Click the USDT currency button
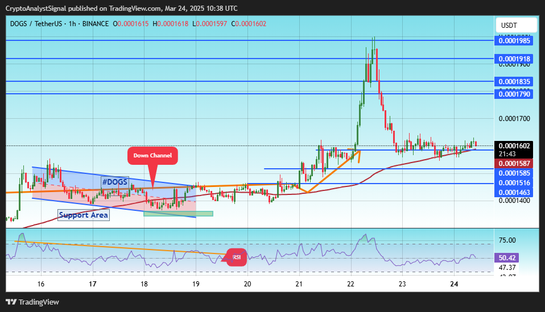 [516, 26]
